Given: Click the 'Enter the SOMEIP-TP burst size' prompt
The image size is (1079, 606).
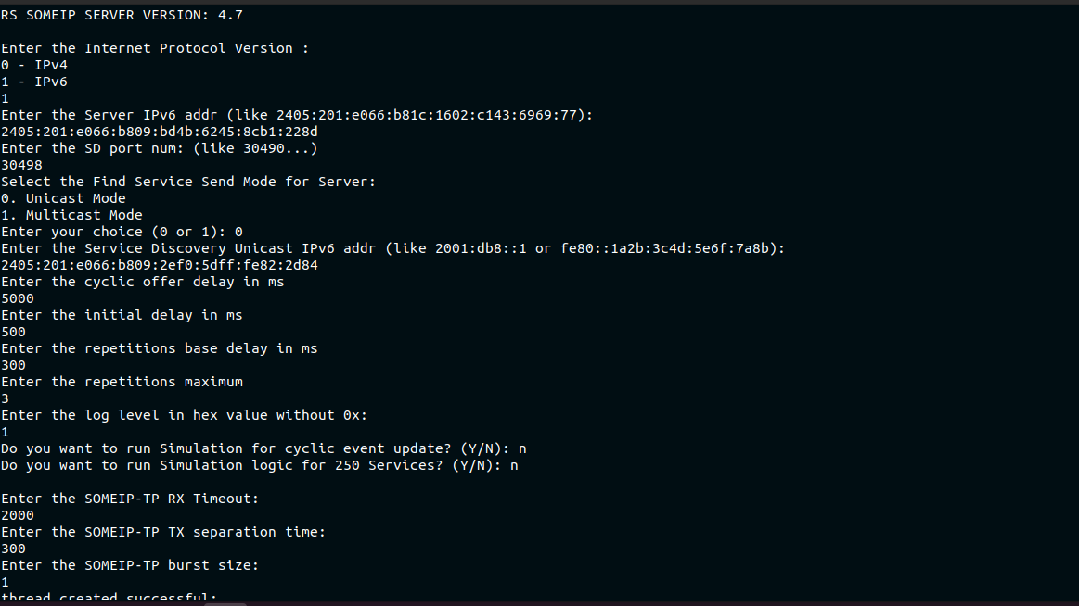Looking at the screenshot, I should click(x=130, y=565).
